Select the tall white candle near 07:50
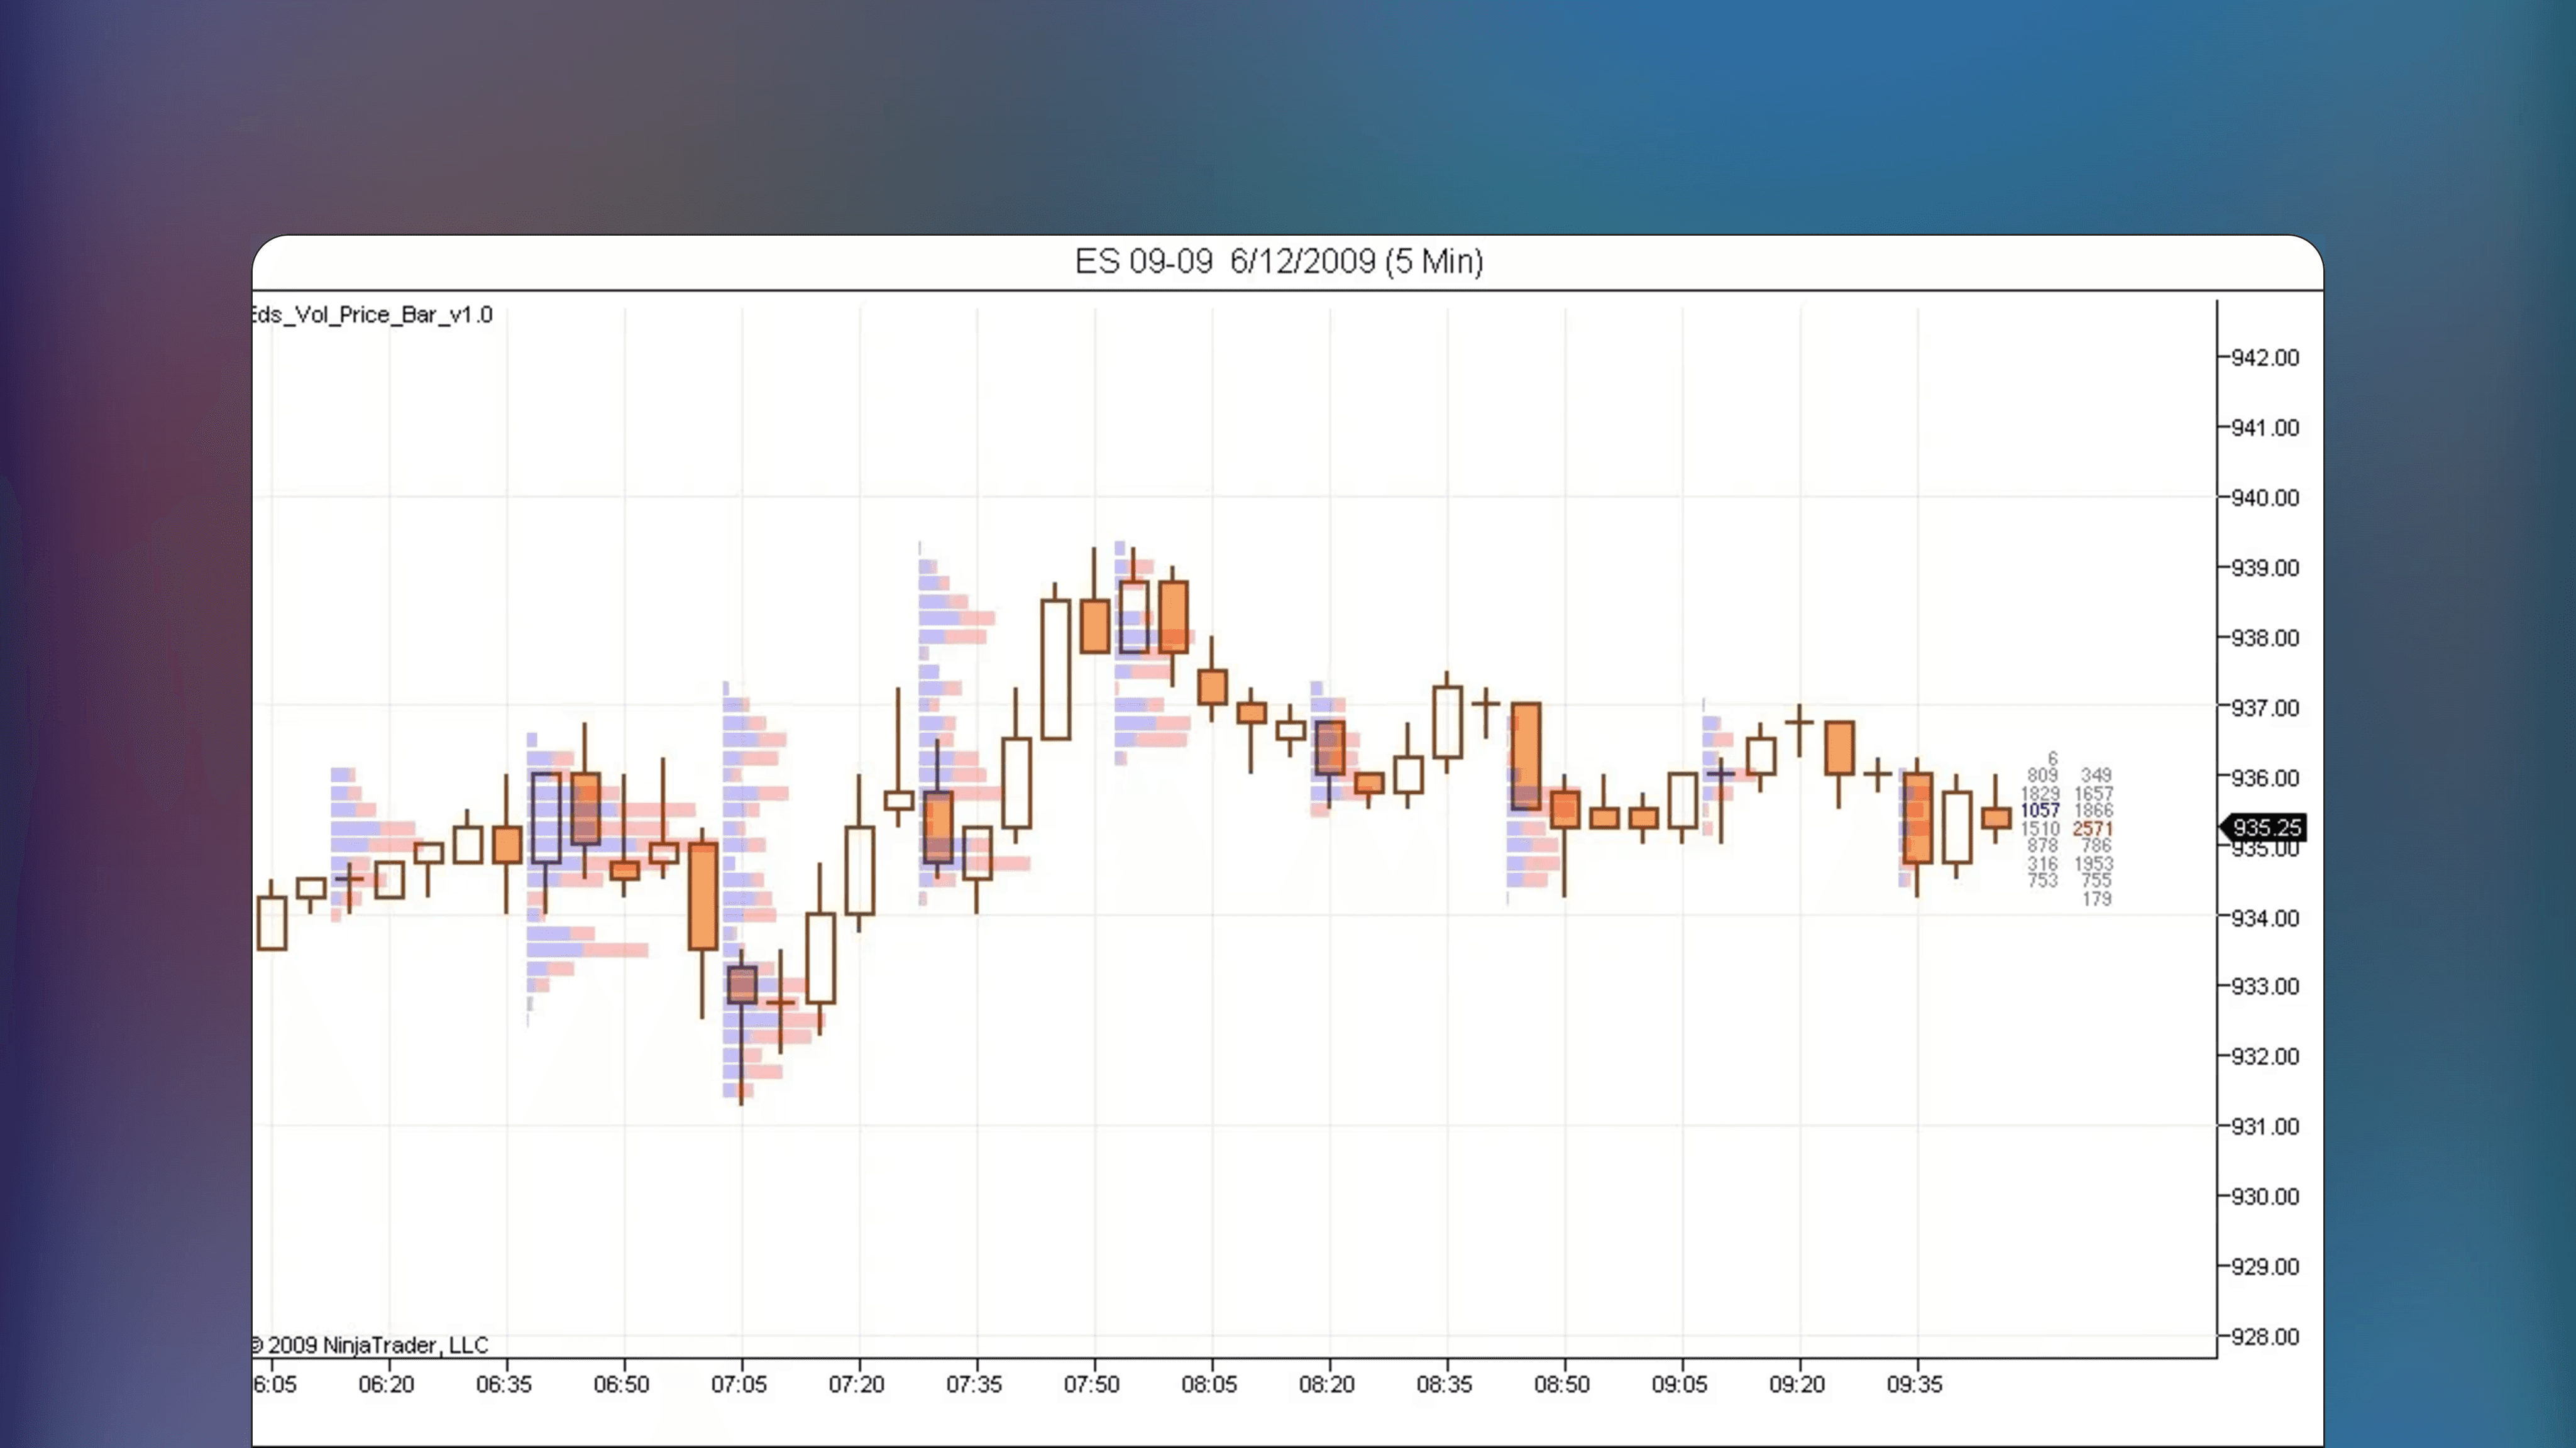 (1057, 670)
